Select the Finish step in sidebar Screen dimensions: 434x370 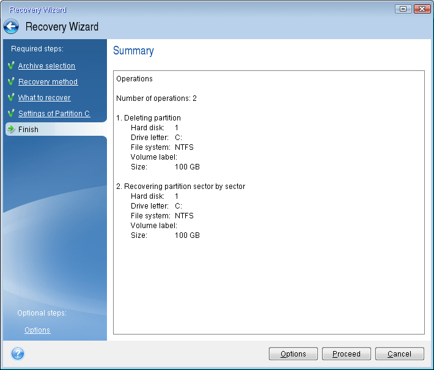(28, 130)
